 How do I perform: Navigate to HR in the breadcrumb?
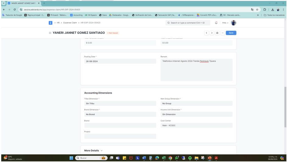click(x=58, y=23)
